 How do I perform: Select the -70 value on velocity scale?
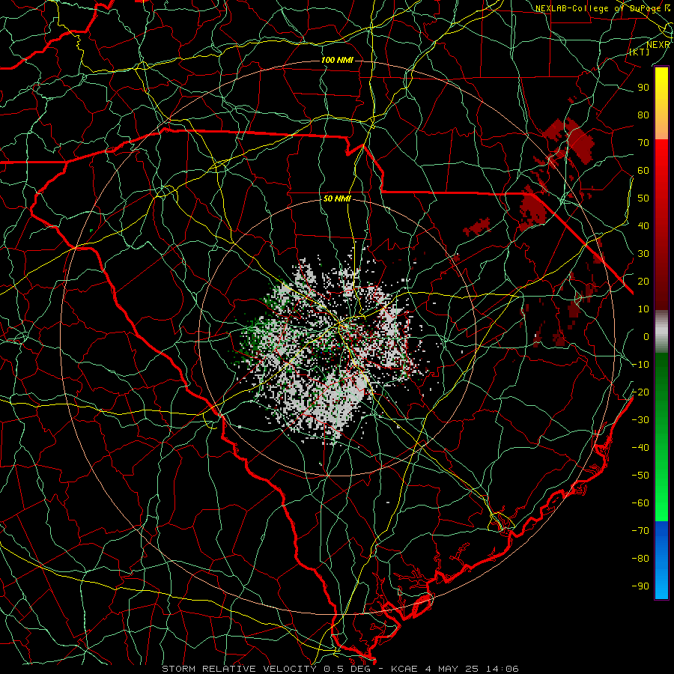(x=640, y=531)
